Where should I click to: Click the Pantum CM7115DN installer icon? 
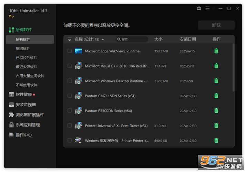pos(78,96)
